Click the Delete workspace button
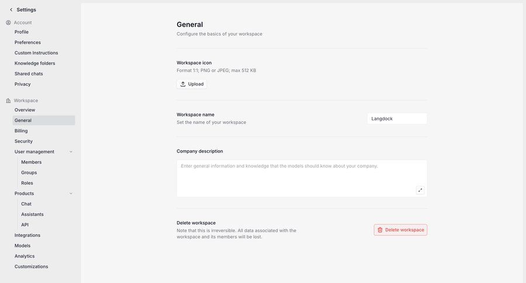The image size is (526, 283). click(400, 230)
